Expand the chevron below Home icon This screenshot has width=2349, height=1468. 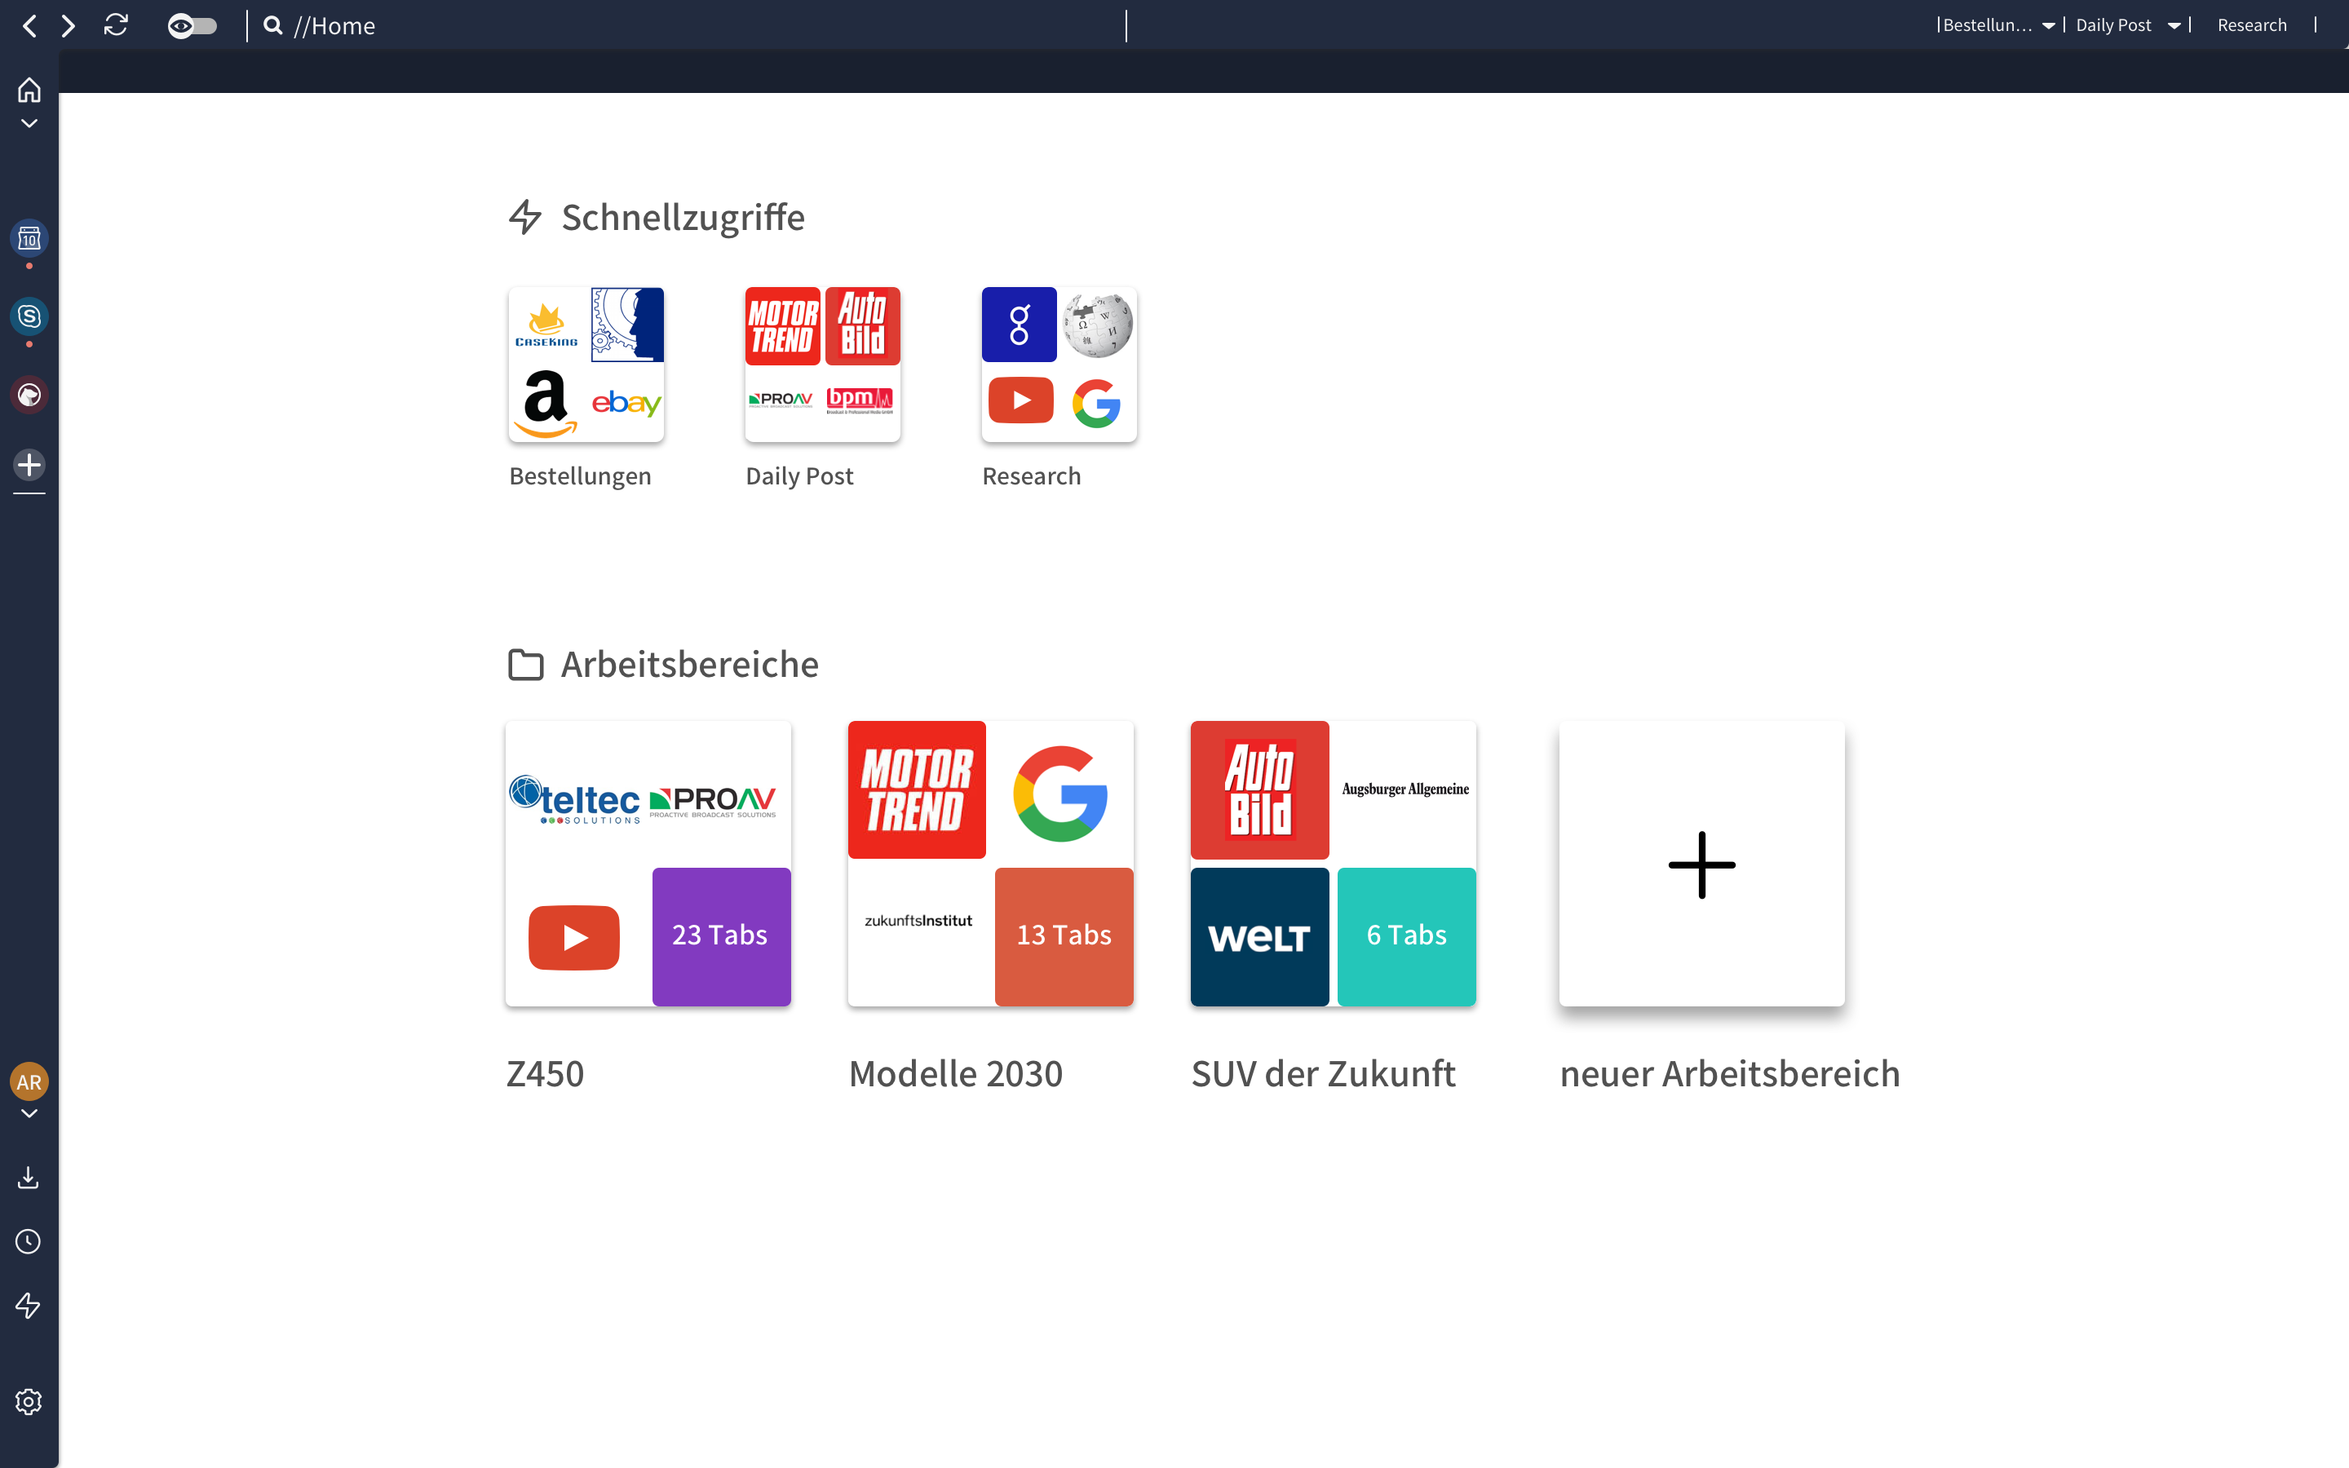[x=29, y=123]
